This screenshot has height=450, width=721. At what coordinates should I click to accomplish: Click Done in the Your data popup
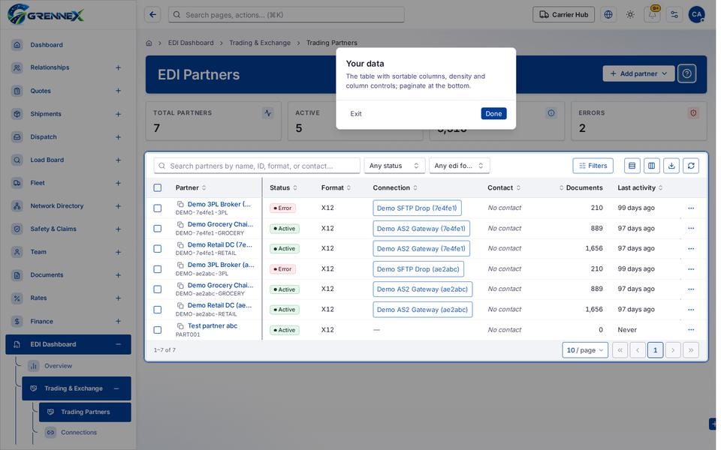493,114
